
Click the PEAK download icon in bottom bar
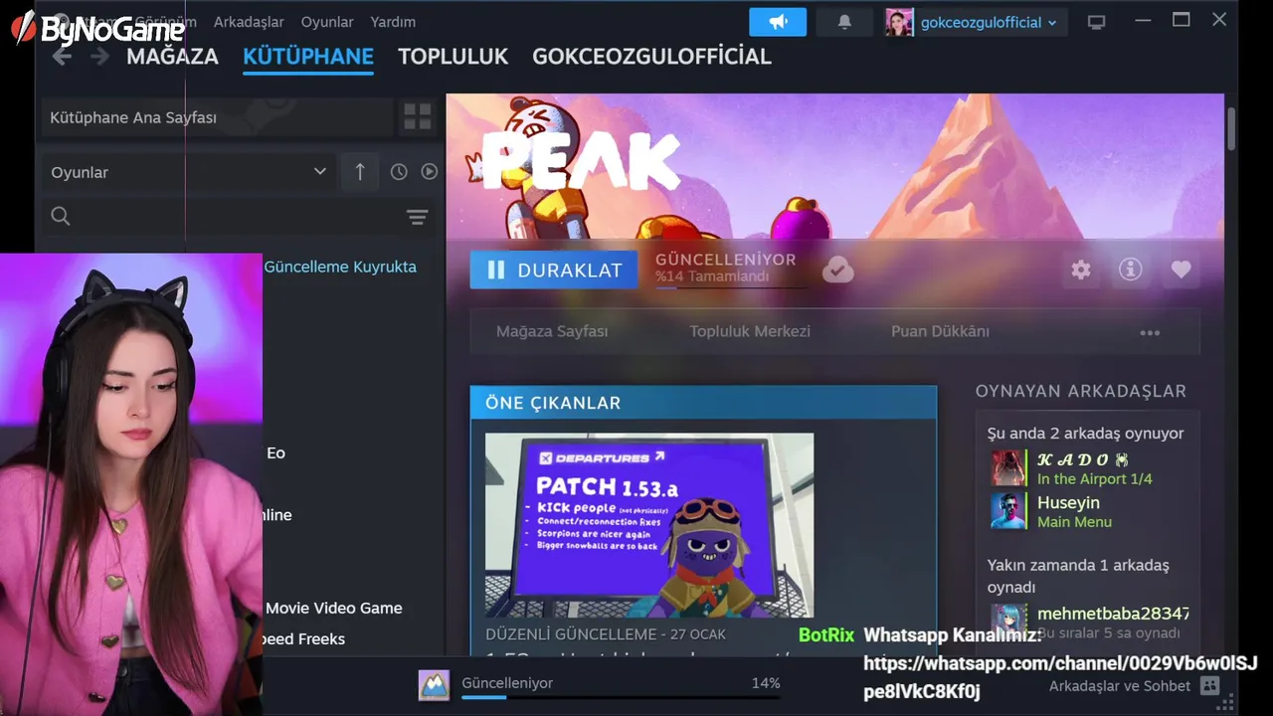pyautogui.click(x=434, y=685)
